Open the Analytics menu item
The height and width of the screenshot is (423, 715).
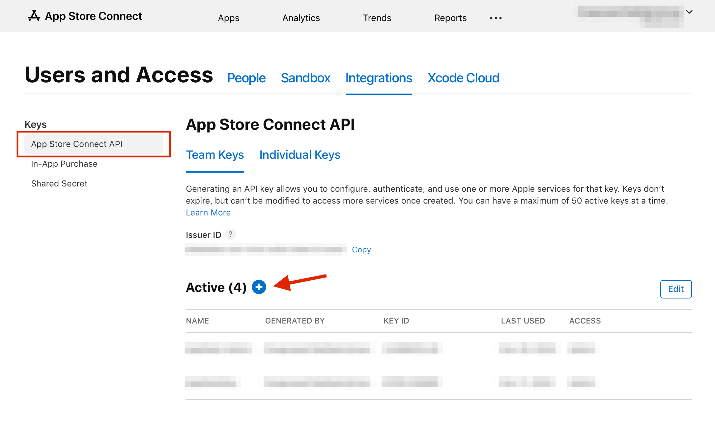301,18
